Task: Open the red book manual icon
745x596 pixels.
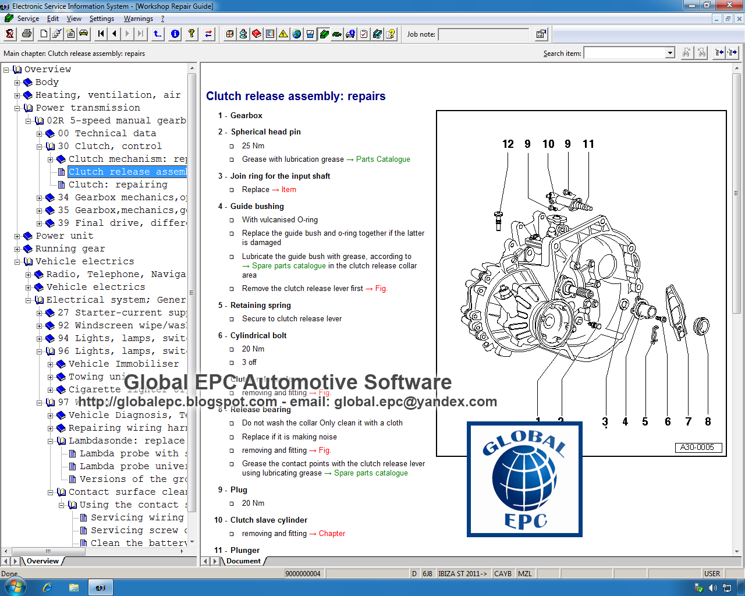Action: click(256, 34)
